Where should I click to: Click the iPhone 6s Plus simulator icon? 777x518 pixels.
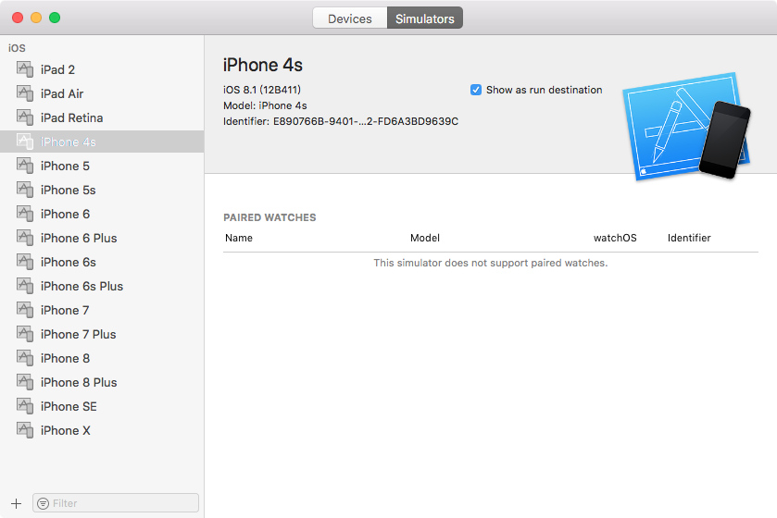(x=25, y=286)
